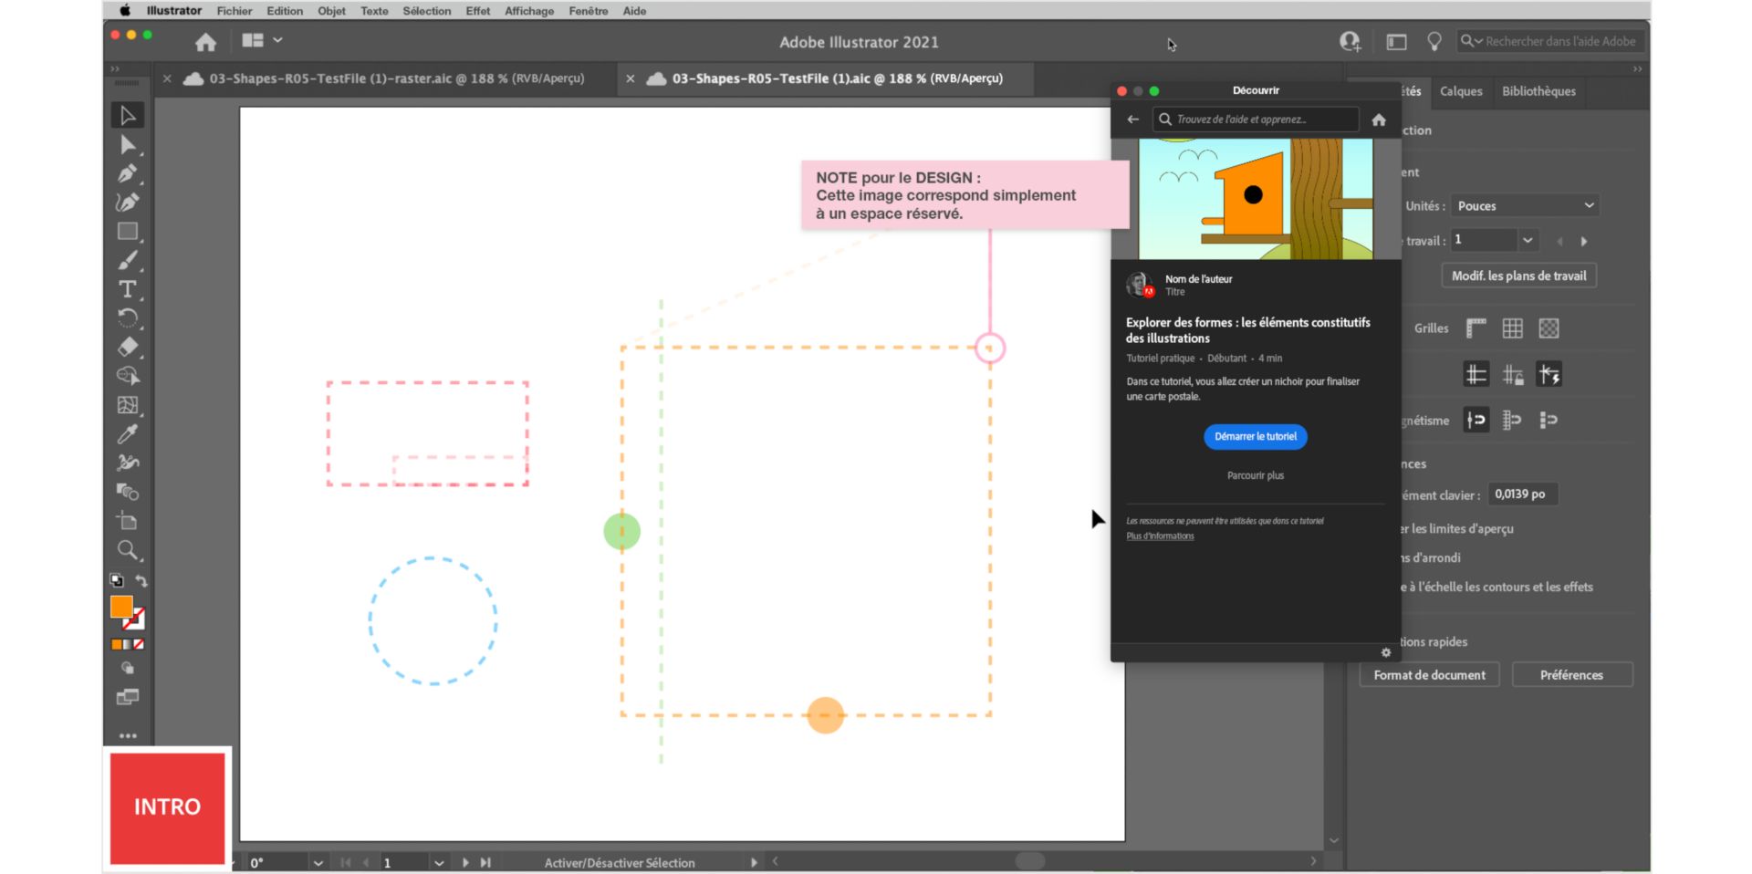Toggle snap to grid in the Grilles row
Image resolution: width=1752 pixels, height=874 pixels.
(x=1512, y=328)
